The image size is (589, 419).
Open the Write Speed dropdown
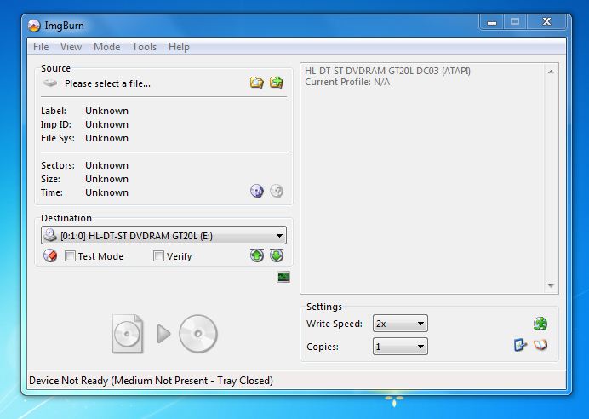click(400, 324)
